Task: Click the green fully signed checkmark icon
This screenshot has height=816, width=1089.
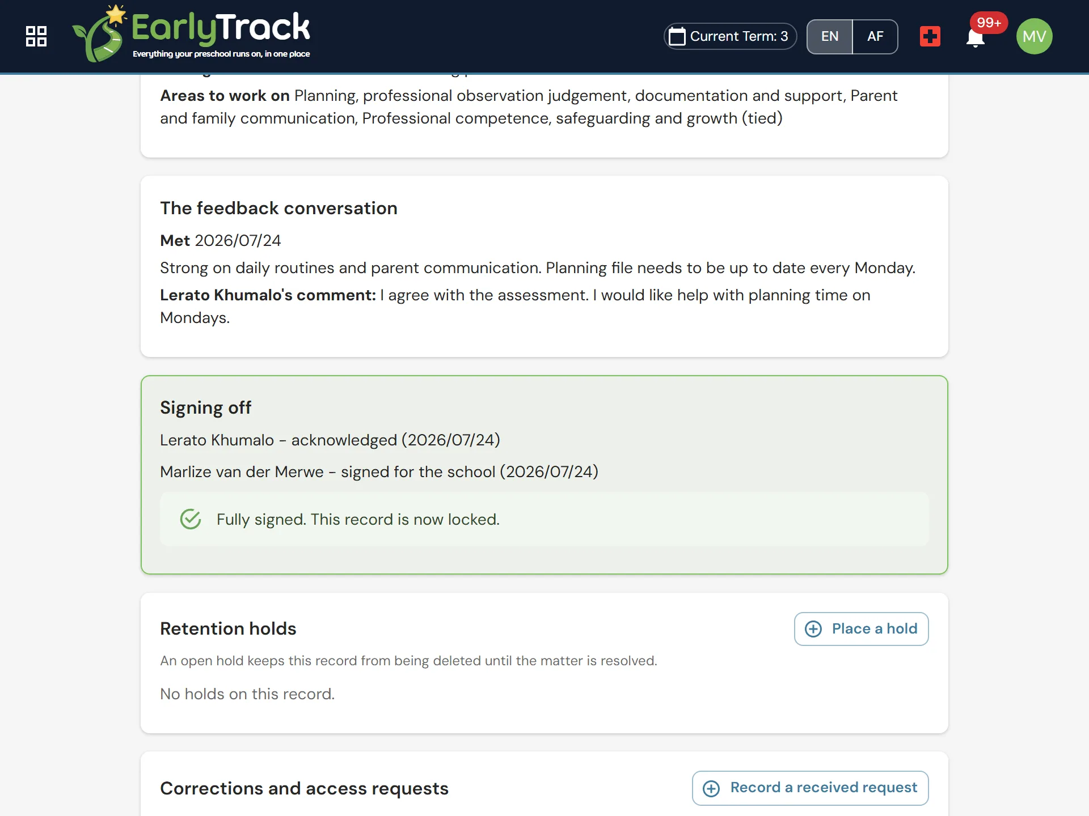Action: (191, 519)
